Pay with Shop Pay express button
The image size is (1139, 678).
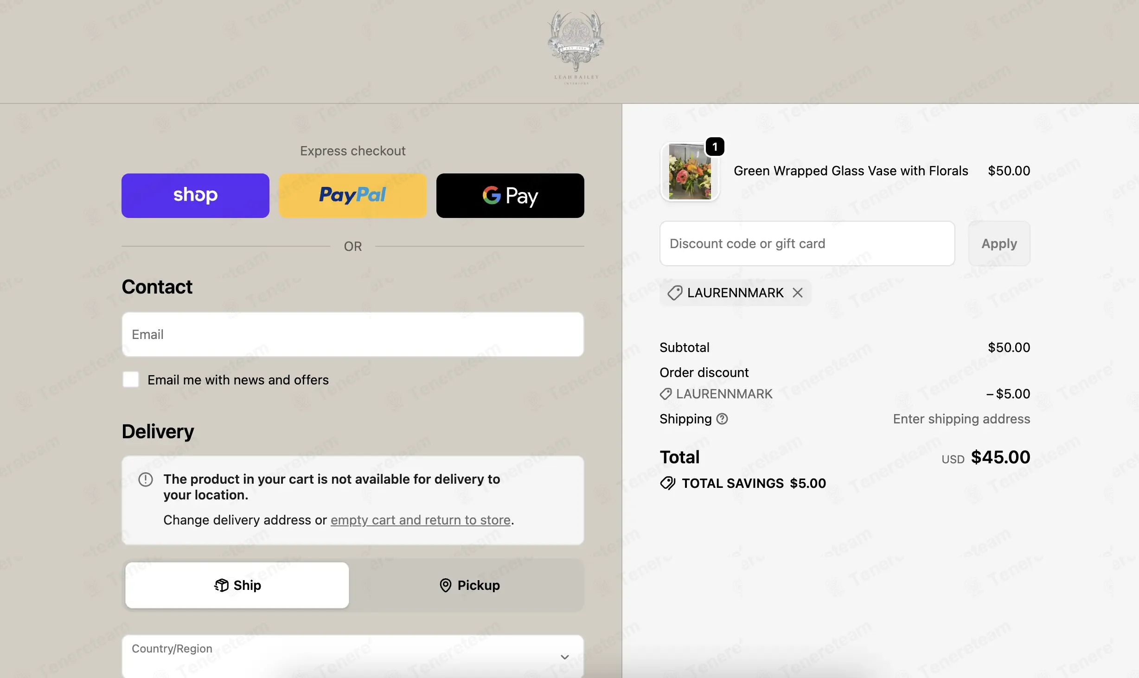point(195,196)
